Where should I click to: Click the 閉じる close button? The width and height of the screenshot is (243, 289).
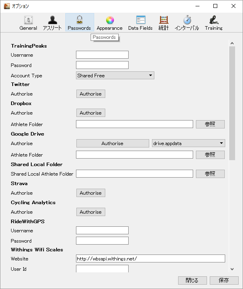[x=192, y=280]
